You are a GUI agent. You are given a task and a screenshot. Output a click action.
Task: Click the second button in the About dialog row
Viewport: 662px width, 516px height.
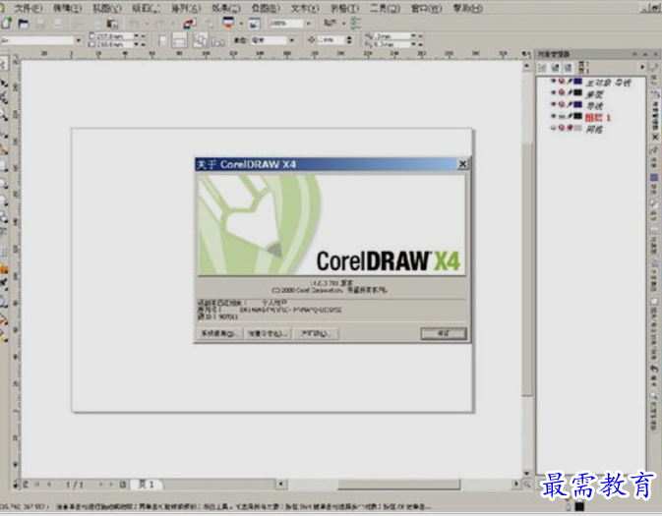tap(268, 333)
